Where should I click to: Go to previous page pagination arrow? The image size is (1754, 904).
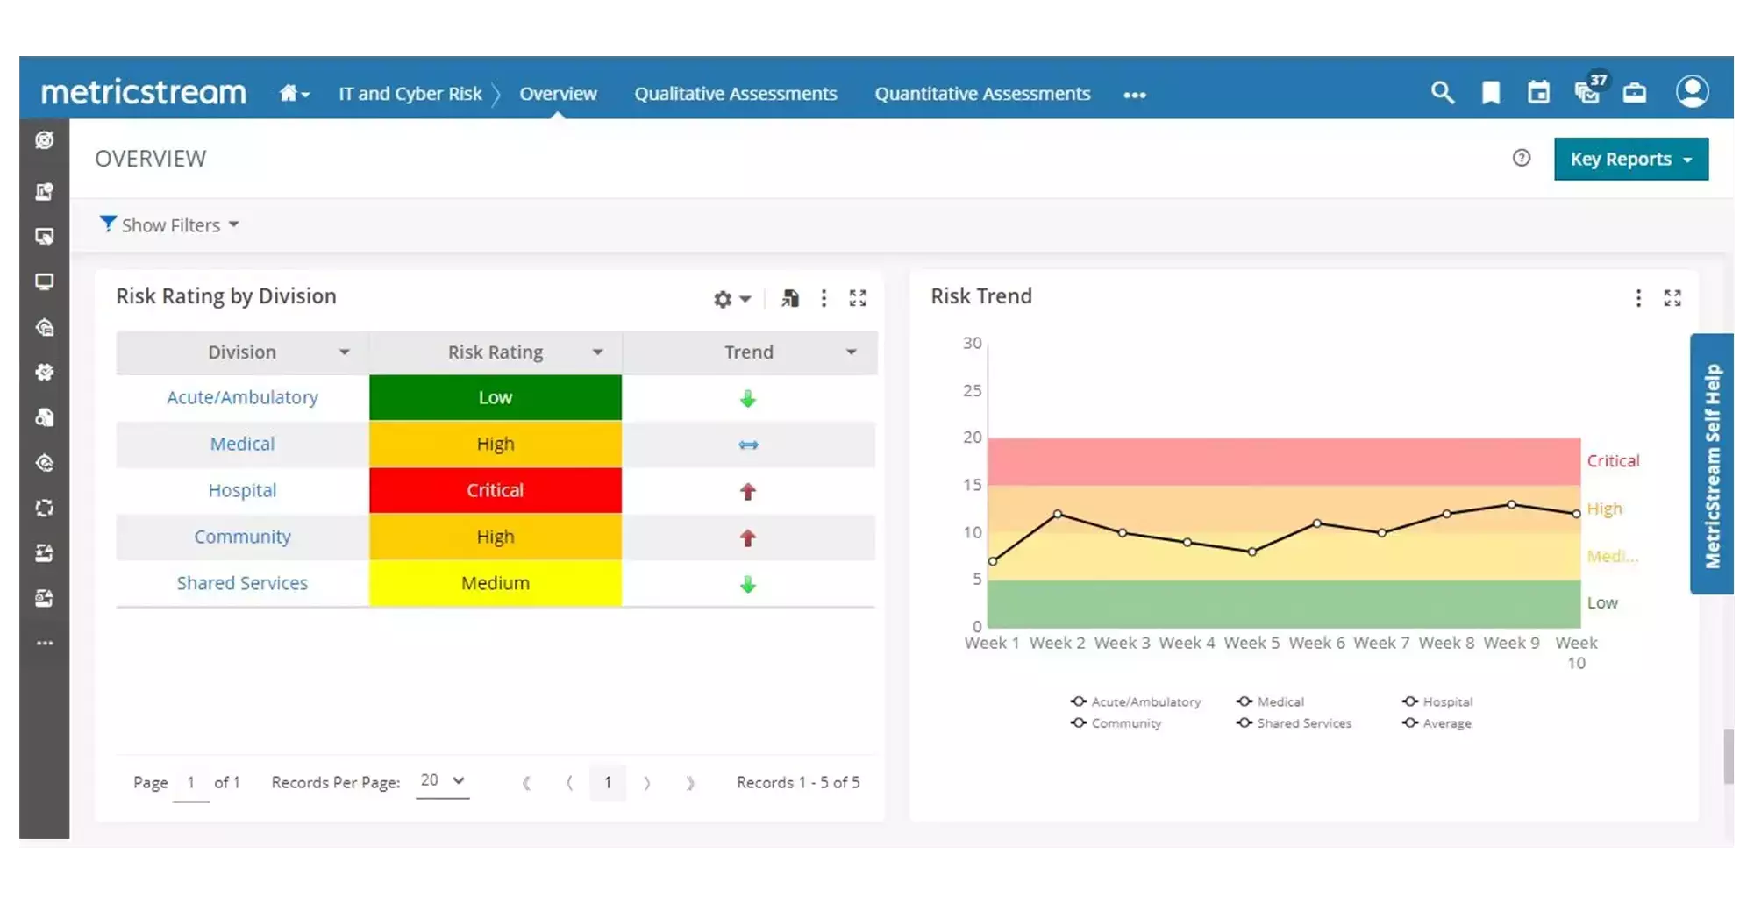tap(570, 783)
